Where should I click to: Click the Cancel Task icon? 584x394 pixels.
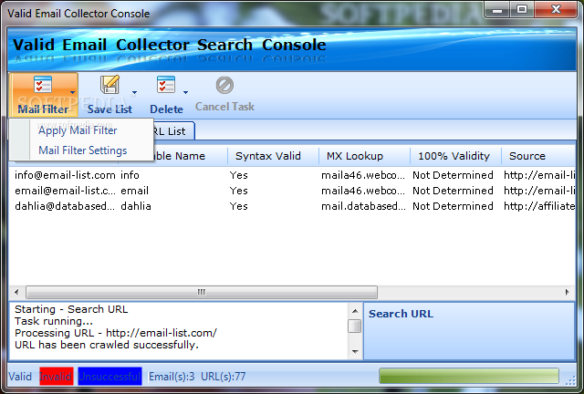(224, 86)
